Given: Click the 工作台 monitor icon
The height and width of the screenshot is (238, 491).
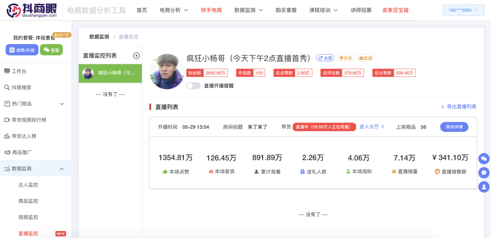Looking at the screenshot, I should [6, 71].
